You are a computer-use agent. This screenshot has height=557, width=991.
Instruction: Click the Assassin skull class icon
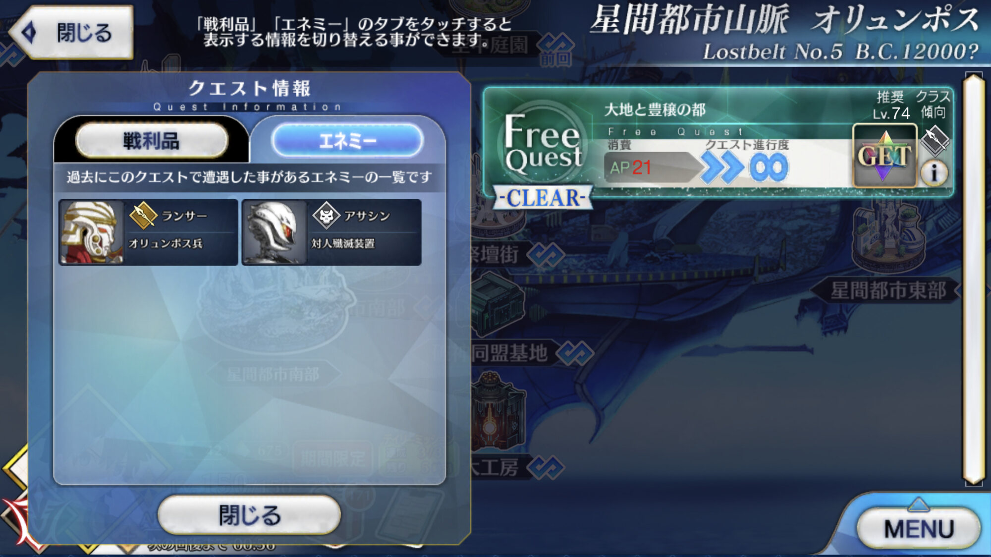326,216
